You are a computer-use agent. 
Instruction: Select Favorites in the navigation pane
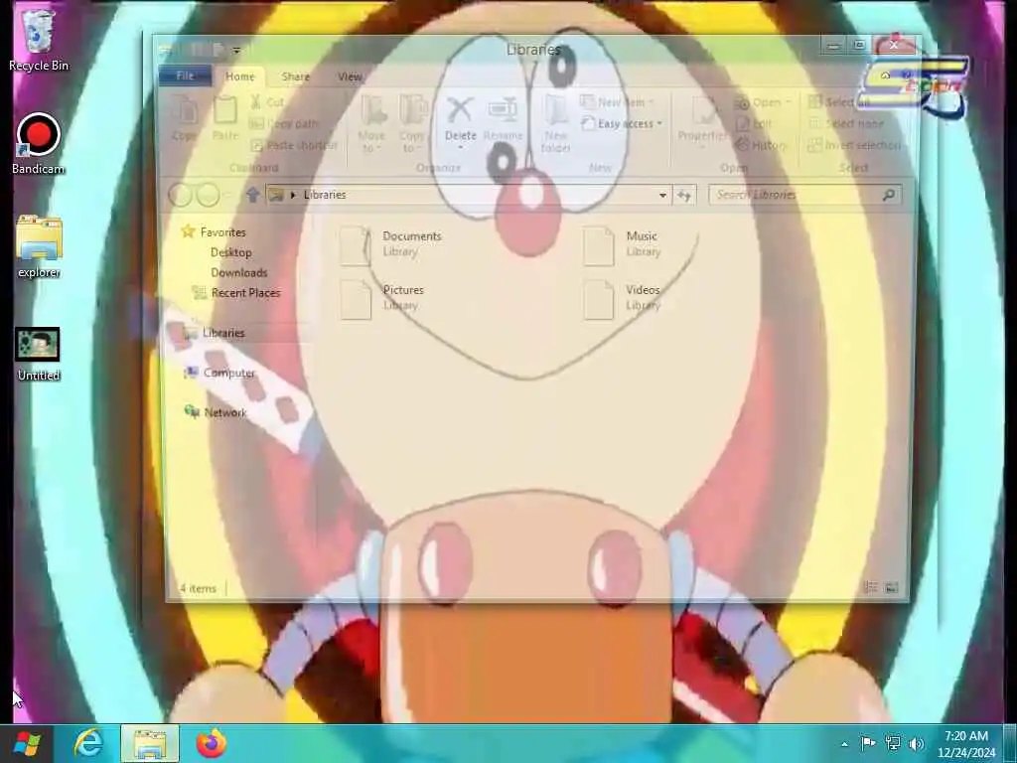[222, 231]
